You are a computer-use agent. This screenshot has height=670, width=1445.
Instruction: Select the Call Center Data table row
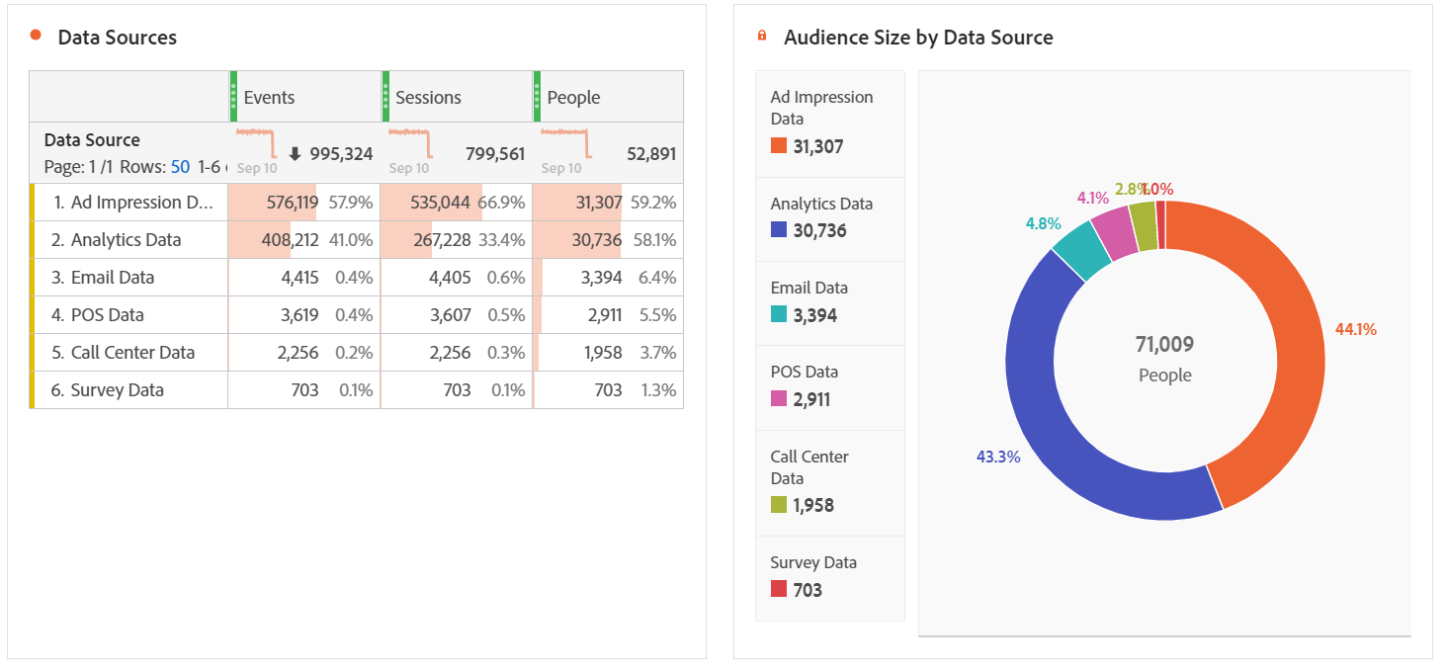click(132, 353)
